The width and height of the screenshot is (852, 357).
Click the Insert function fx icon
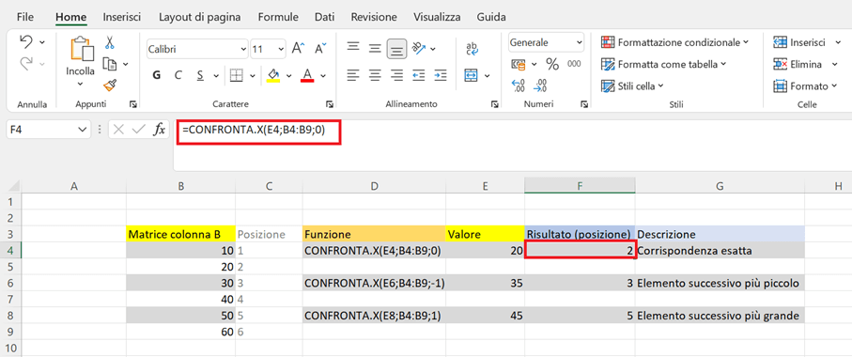[x=159, y=130]
